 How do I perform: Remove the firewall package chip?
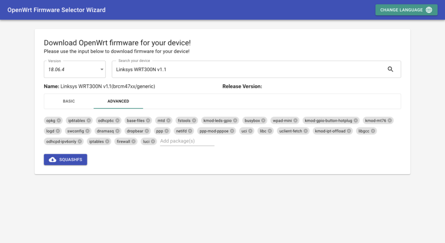click(134, 142)
